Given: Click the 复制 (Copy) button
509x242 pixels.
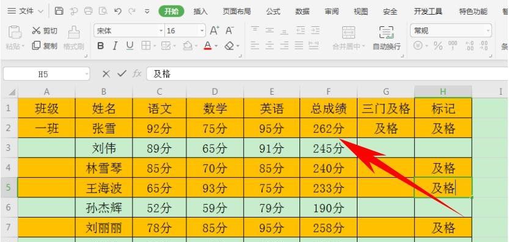Looking at the screenshot, I should pyautogui.click(x=45, y=46).
